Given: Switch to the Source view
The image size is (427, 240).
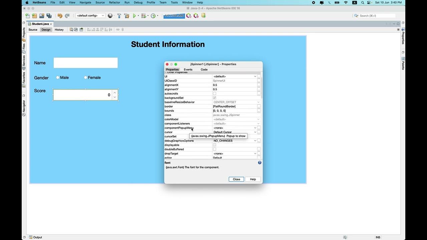Looking at the screenshot, I should coord(33,30).
